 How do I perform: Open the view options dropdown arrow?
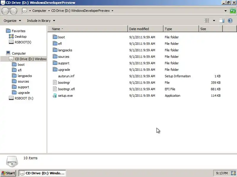(214, 21)
